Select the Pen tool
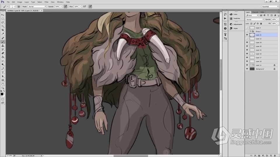 coord(3,69)
